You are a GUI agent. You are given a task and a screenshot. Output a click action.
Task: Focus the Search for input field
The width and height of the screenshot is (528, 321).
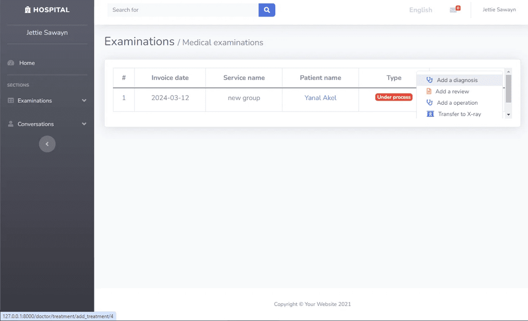[183, 10]
